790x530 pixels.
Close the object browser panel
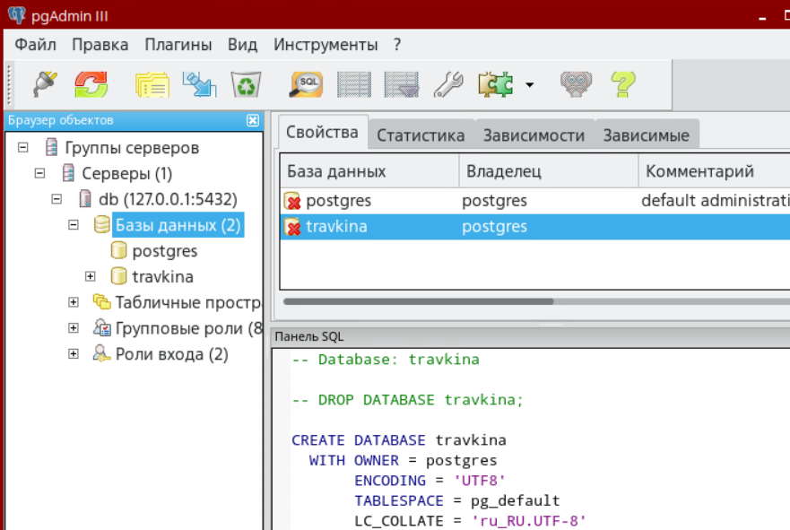point(253,120)
